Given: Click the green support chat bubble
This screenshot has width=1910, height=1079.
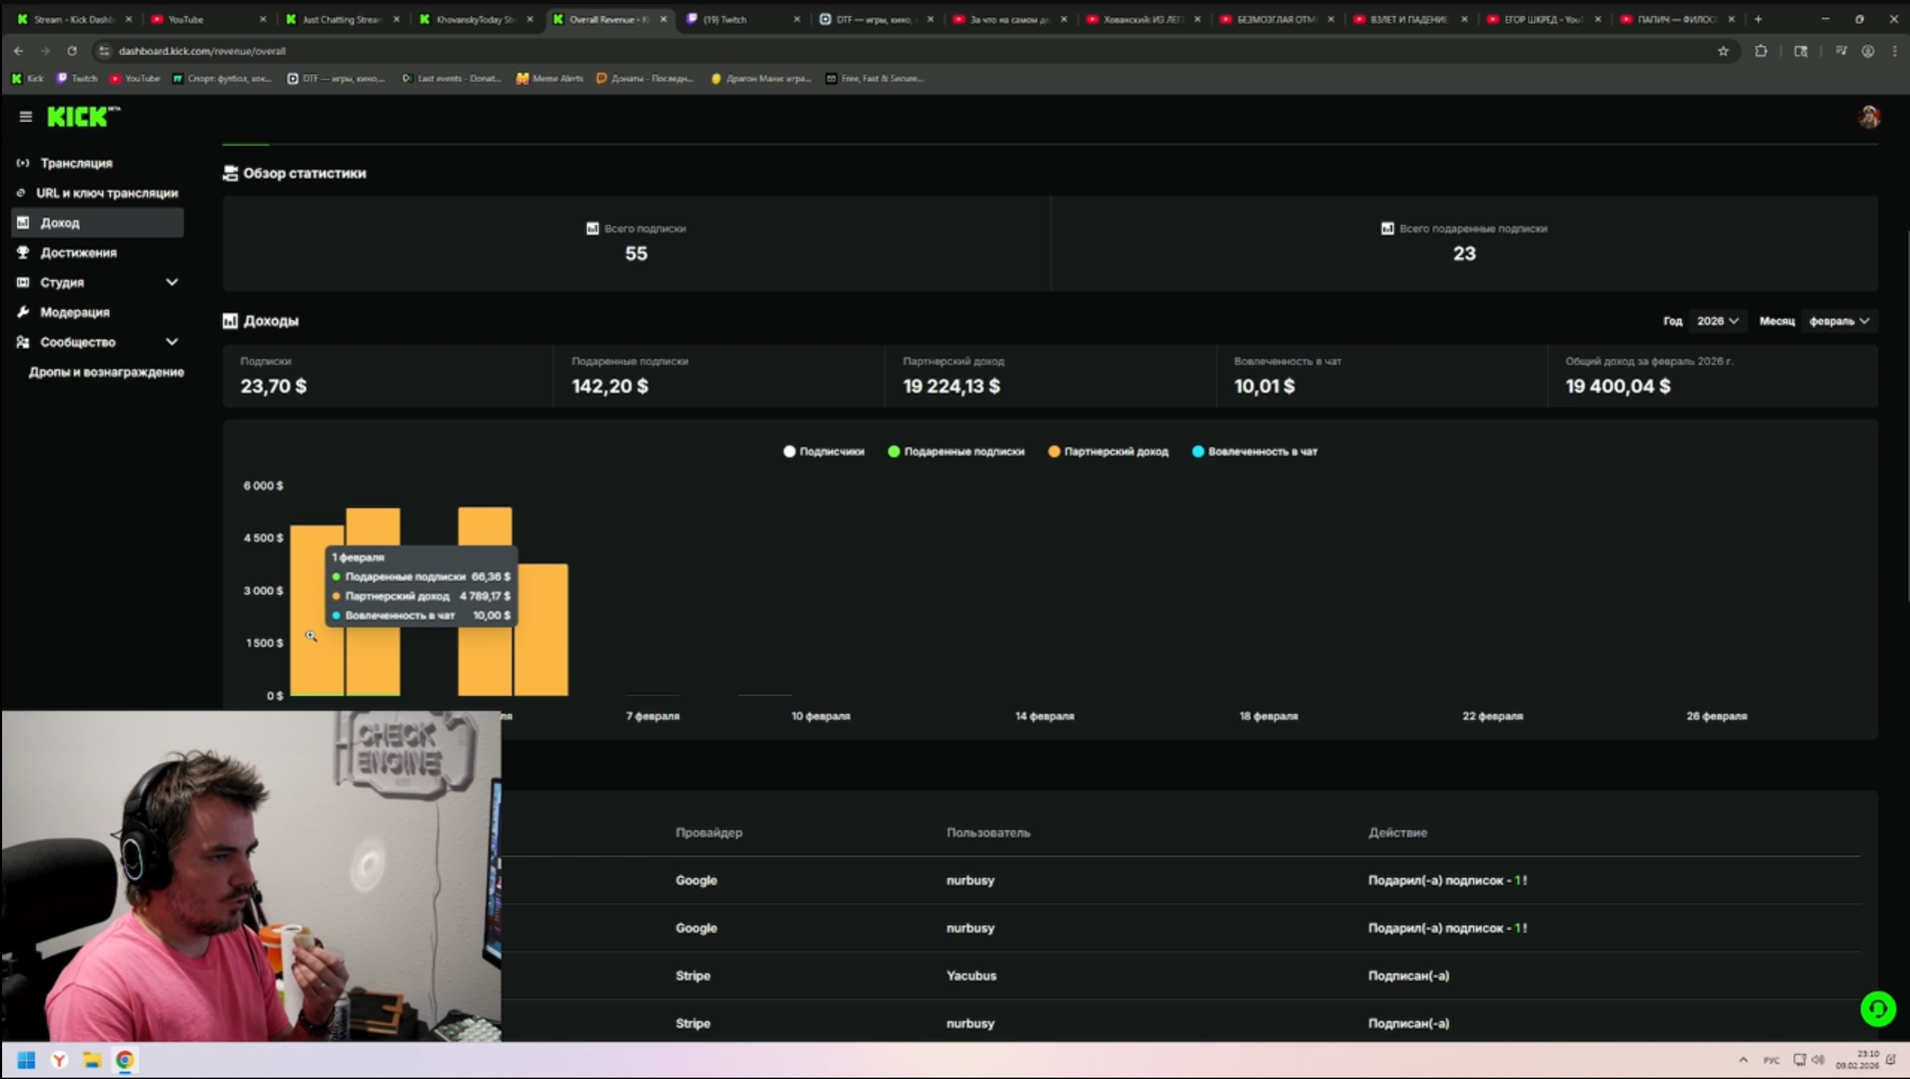Looking at the screenshot, I should tap(1878, 1009).
